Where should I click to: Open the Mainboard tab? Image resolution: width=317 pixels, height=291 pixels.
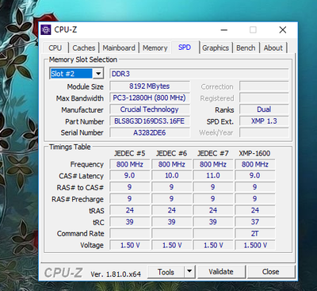click(x=119, y=48)
